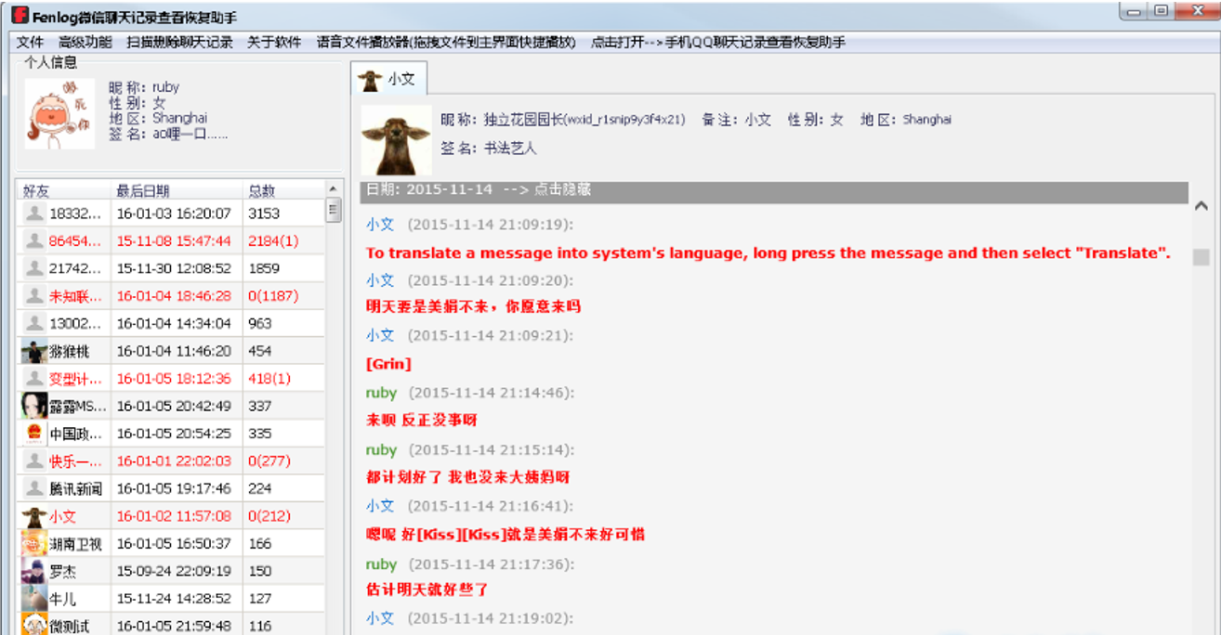Select 小文's avatar in the friend list

pyautogui.click(x=34, y=516)
